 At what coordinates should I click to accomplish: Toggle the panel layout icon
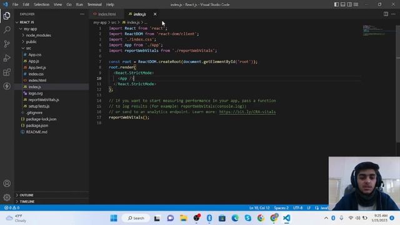tap(343, 4)
